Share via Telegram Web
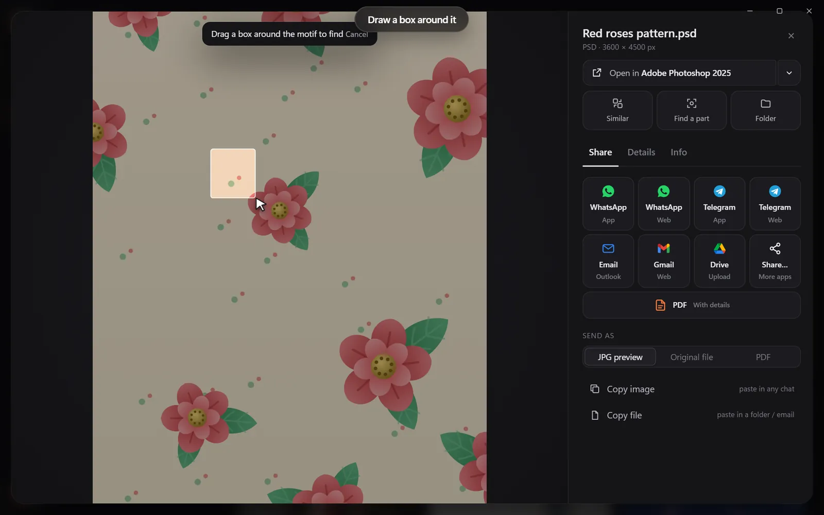Image resolution: width=824 pixels, height=515 pixels. point(775,204)
